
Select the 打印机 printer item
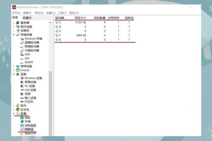pyautogui.click(x=29, y=102)
